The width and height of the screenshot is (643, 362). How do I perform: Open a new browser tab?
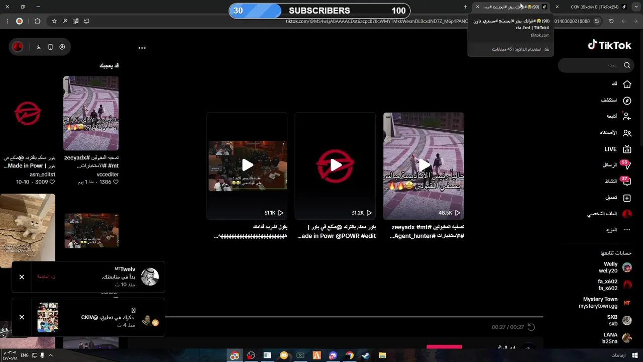coord(465,7)
